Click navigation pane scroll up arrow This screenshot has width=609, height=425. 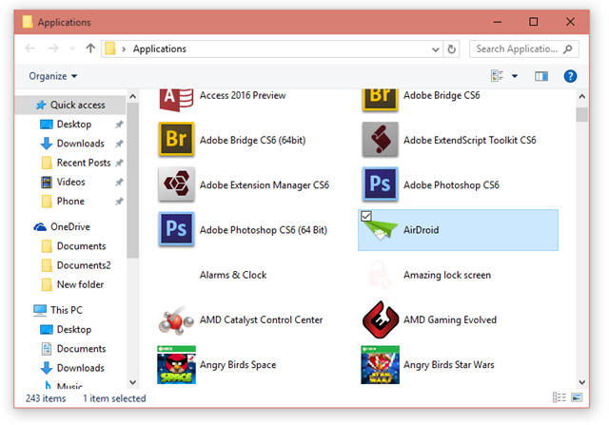coord(133,96)
